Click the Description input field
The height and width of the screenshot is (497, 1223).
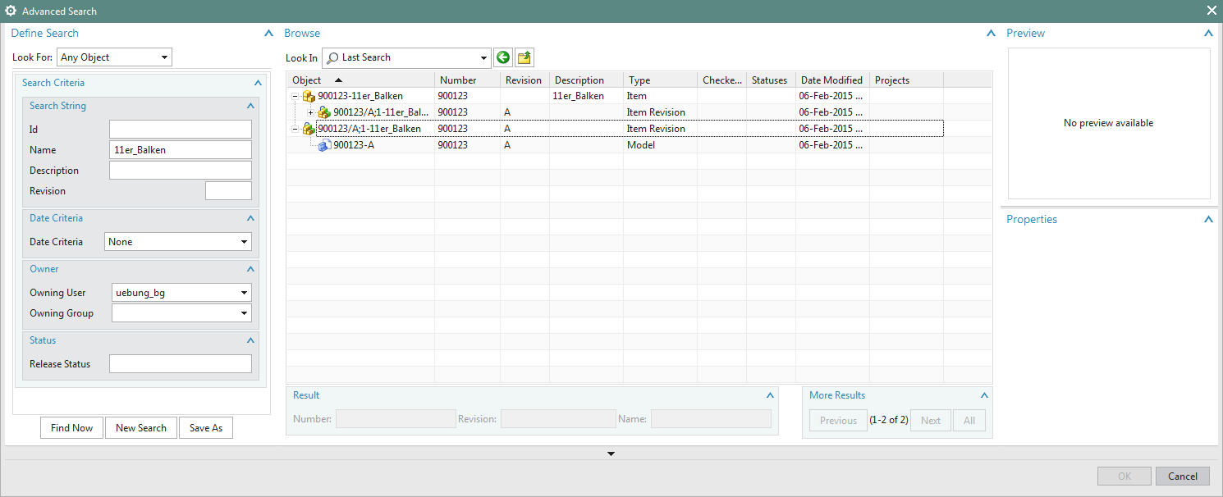click(181, 171)
